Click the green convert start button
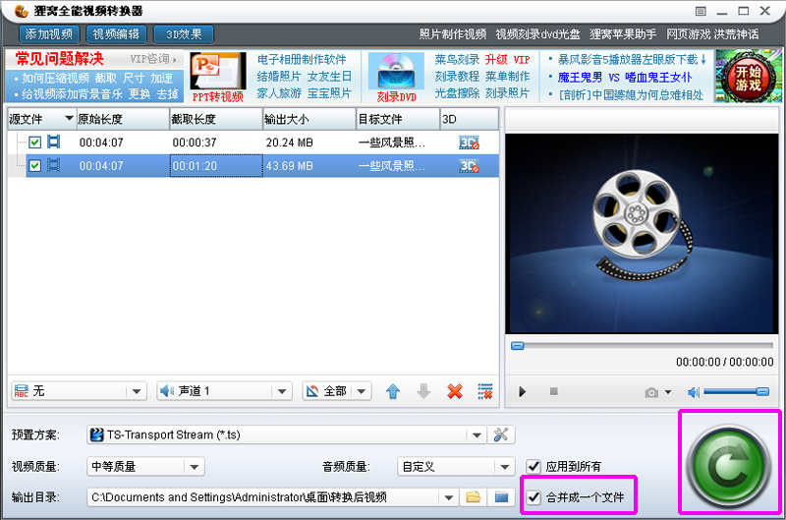The height and width of the screenshot is (520, 786). pyautogui.click(x=728, y=467)
